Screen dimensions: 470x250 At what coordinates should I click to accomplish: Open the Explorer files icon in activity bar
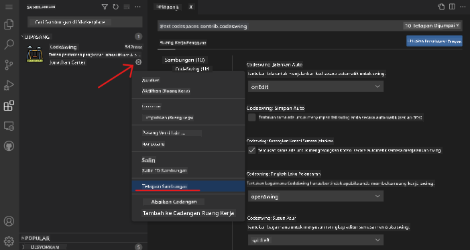(x=9, y=24)
